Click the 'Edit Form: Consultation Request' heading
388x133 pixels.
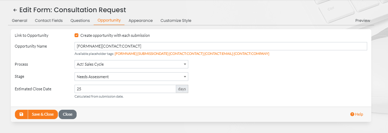point(73,10)
